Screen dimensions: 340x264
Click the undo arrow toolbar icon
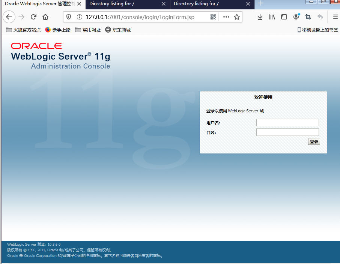point(320,17)
